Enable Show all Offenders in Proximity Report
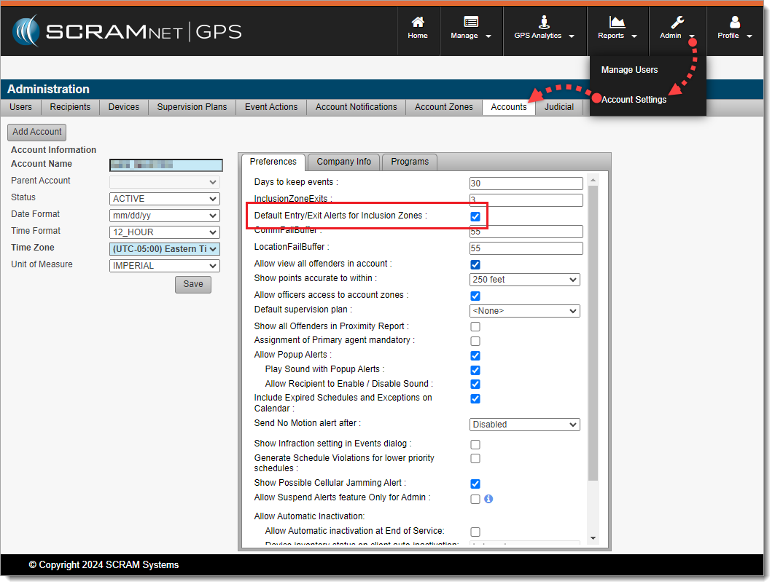The height and width of the screenshot is (587, 775). pyautogui.click(x=475, y=327)
